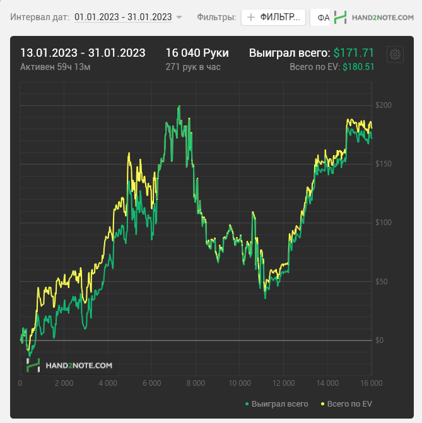Open date range 01.01.2023 - 31.01.2023 selector
This screenshot has height=423, width=422.
[123, 17]
